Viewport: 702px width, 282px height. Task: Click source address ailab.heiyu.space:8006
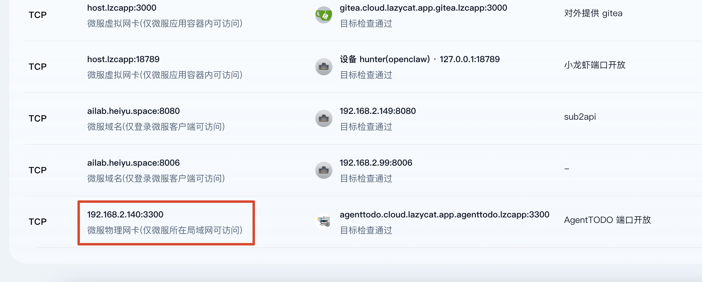pyautogui.click(x=133, y=163)
